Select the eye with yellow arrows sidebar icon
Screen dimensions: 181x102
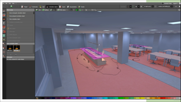point(4,40)
